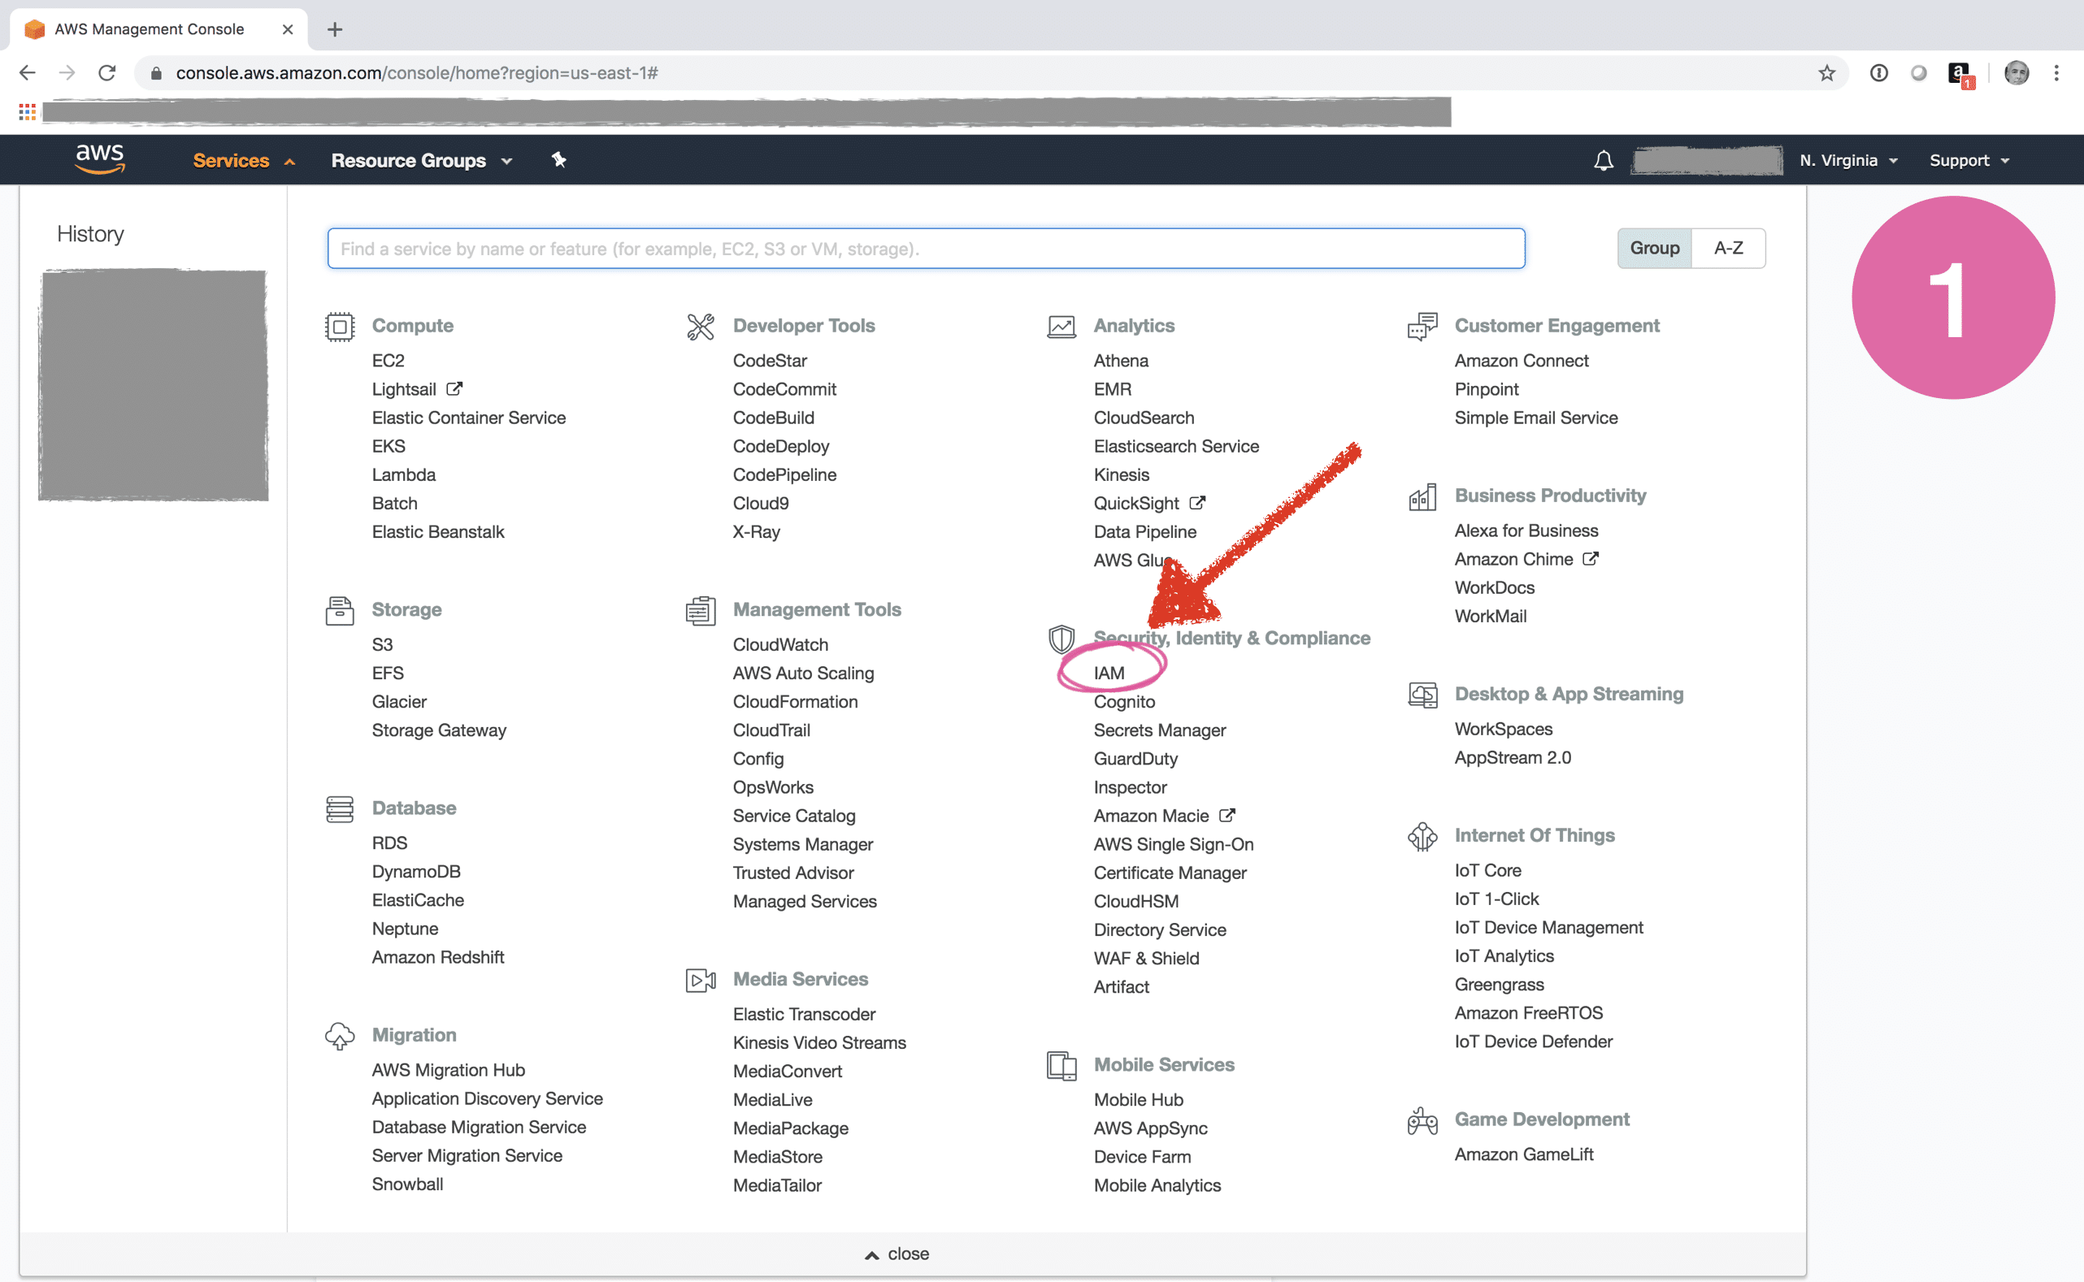
Task: Expand the Resource Groups dropdown
Action: (x=422, y=160)
